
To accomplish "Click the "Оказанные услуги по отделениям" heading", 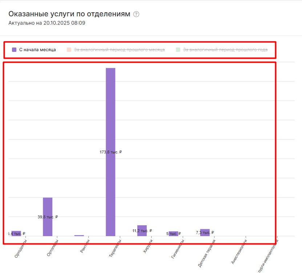I will click(x=69, y=14).
